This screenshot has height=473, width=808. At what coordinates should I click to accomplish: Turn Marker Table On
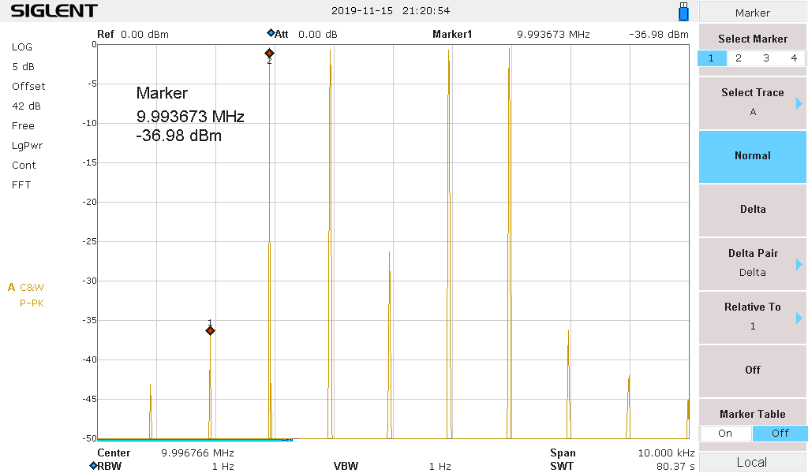(725, 434)
